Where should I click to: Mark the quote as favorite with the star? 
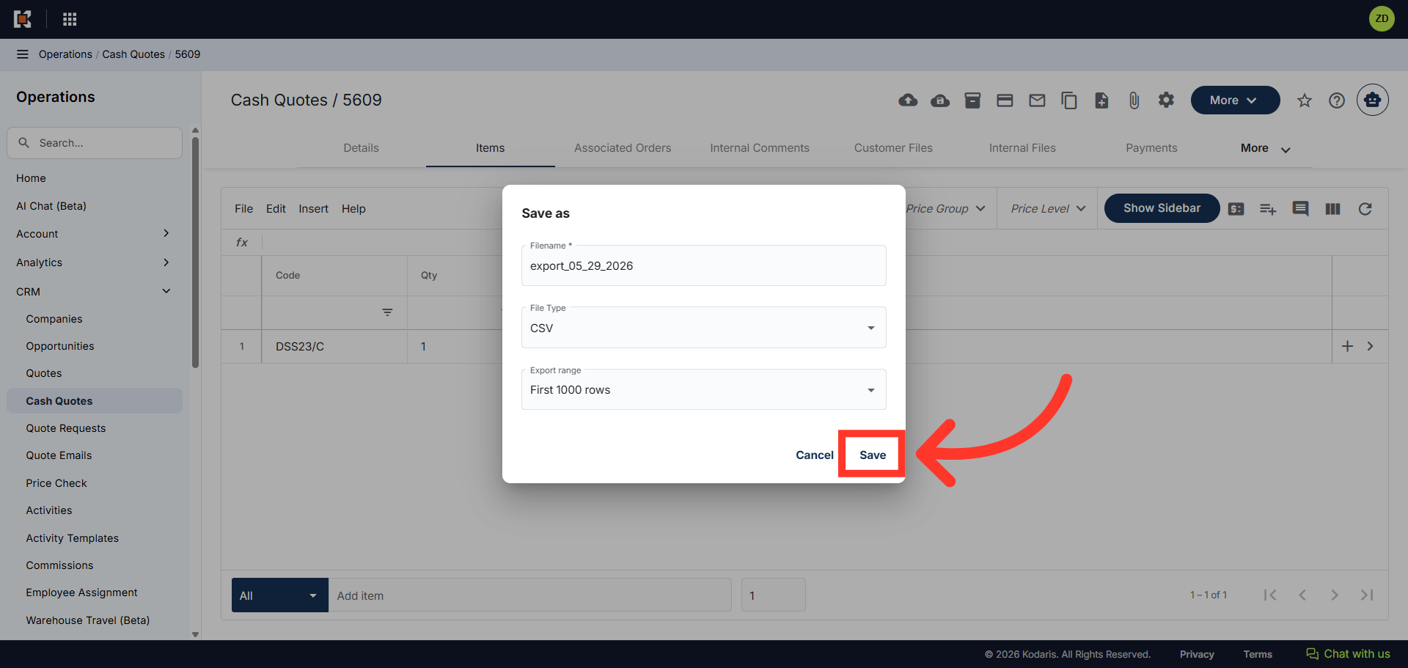point(1305,100)
